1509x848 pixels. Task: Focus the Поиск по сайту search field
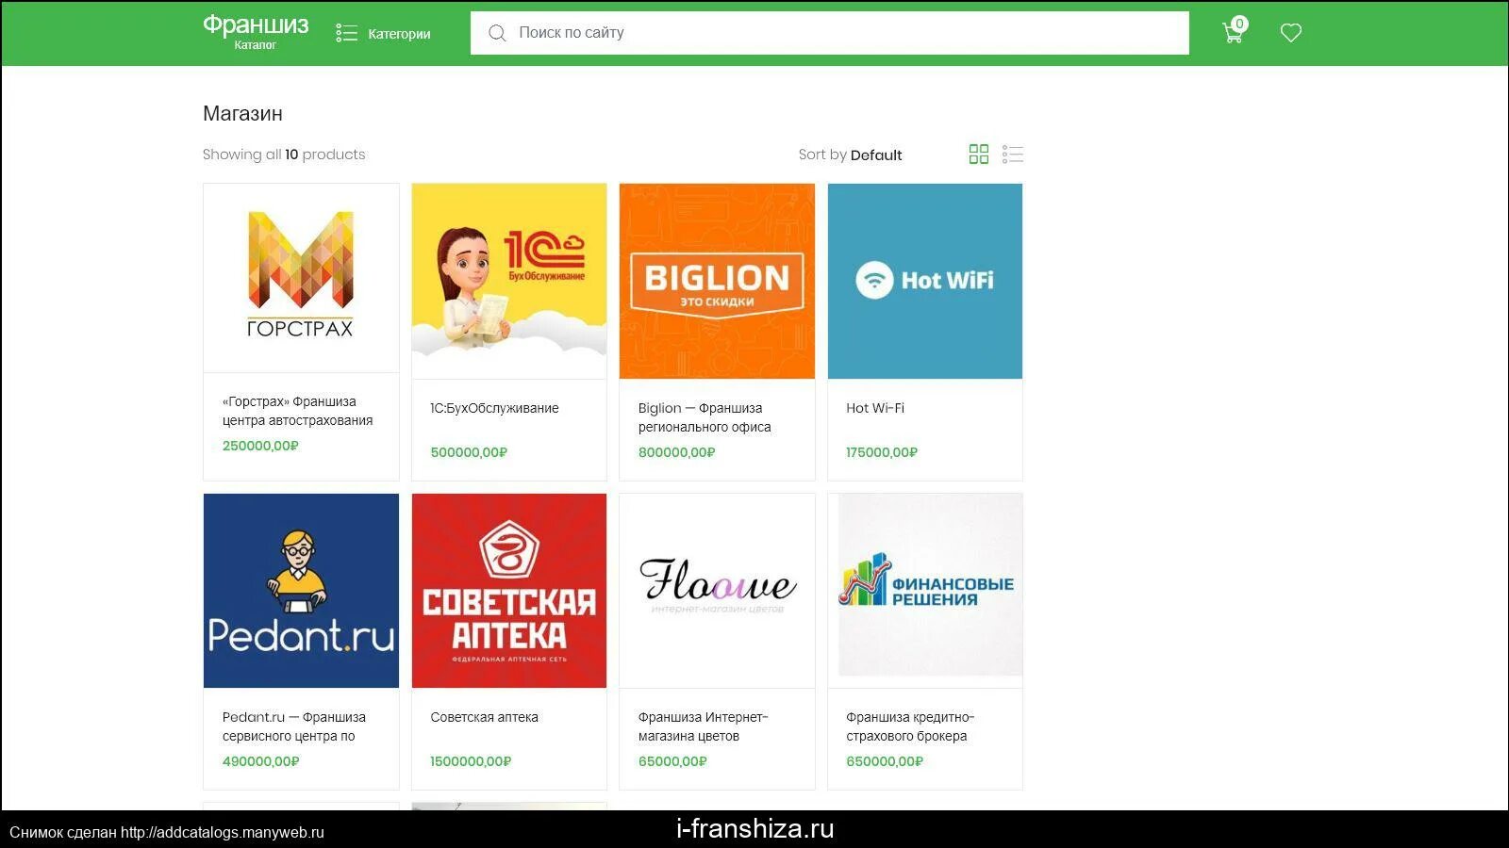pos(830,33)
